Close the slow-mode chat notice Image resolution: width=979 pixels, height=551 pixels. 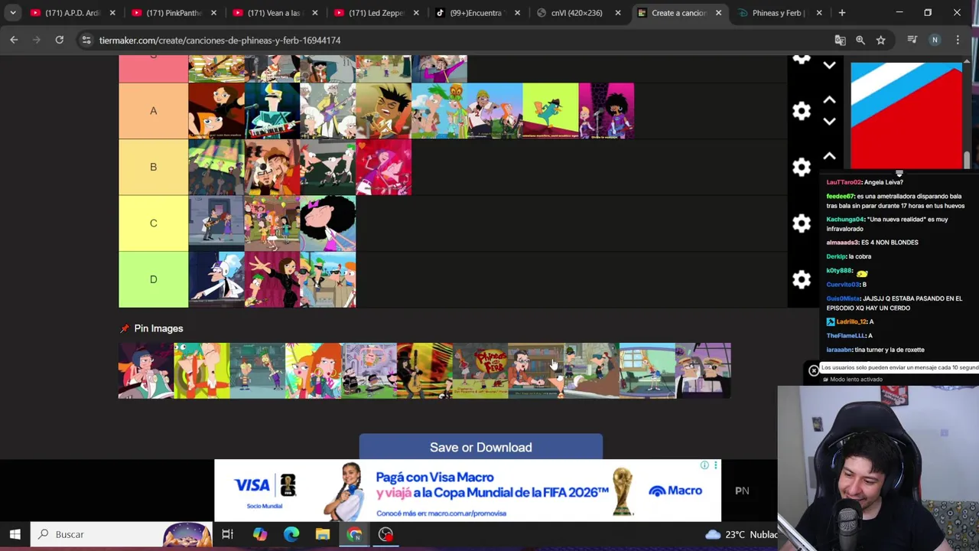pyautogui.click(x=814, y=371)
